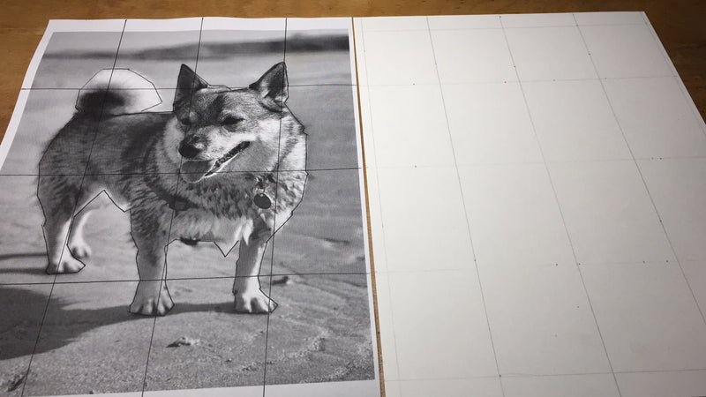Screen dimensions: 706x397
Task: Click the dog's front paw under its chest
Action: pos(151,303)
